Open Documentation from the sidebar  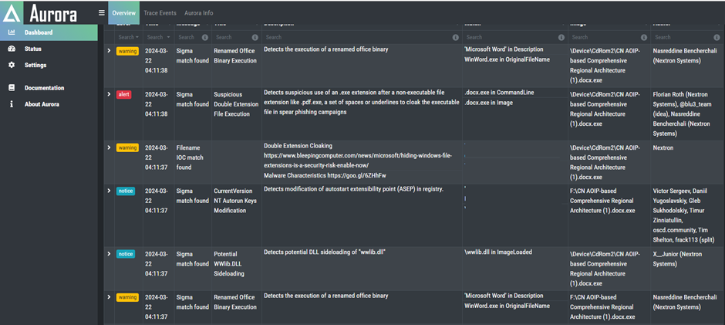tap(44, 88)
